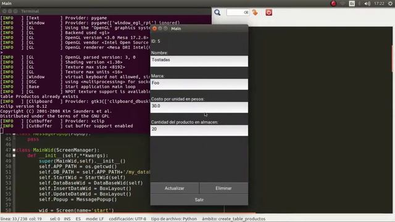This screenshot has height=222, width=395.
Task: Click terminal line 'Texture max size <8192>'
Action: pyautogui.click(x=95, y=67)
